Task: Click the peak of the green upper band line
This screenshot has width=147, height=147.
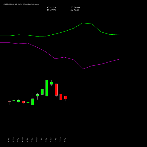Action: (83, 23)
